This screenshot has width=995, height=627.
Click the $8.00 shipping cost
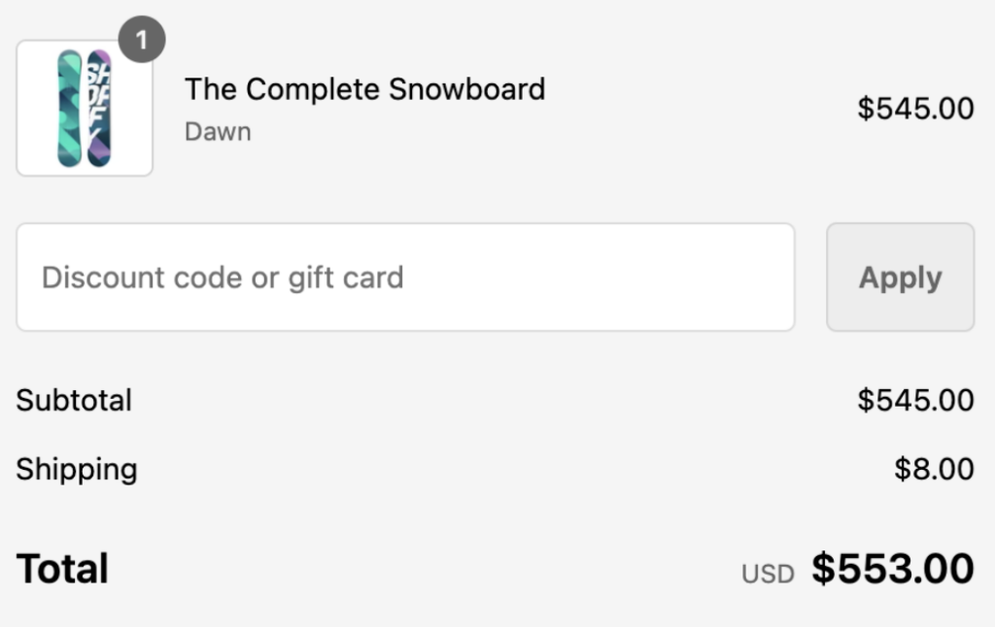tap(937, 469)
